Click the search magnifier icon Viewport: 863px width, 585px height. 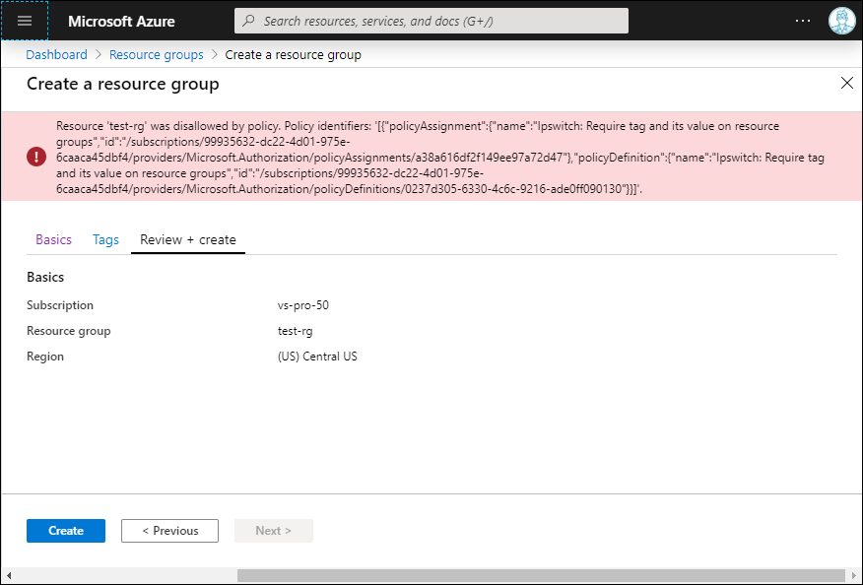pyautogui.click(x=249, y=21)
